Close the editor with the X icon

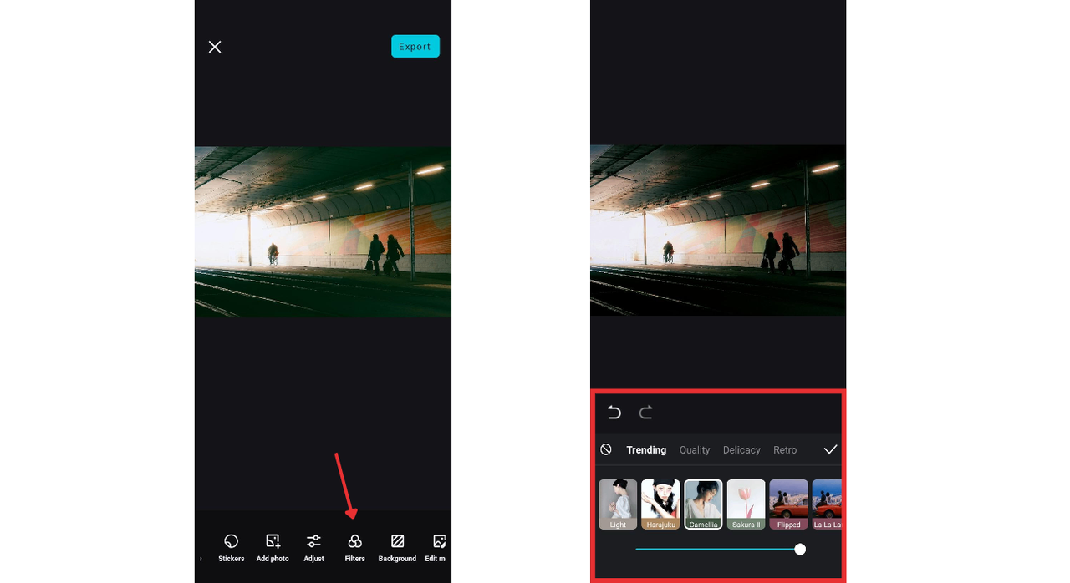[215, 47]
